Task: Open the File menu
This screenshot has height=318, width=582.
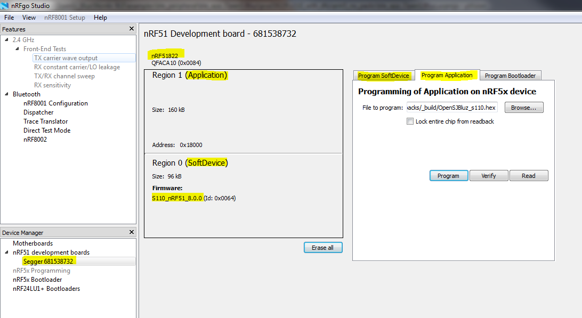Action: (x=9, y=18)
